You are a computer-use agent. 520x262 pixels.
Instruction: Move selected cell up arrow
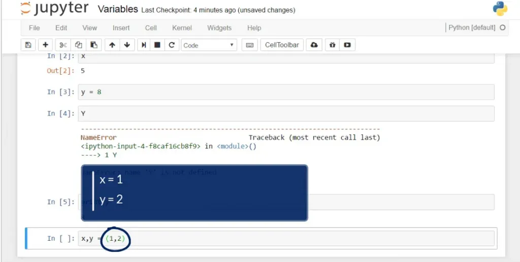[x=112, y=45]
